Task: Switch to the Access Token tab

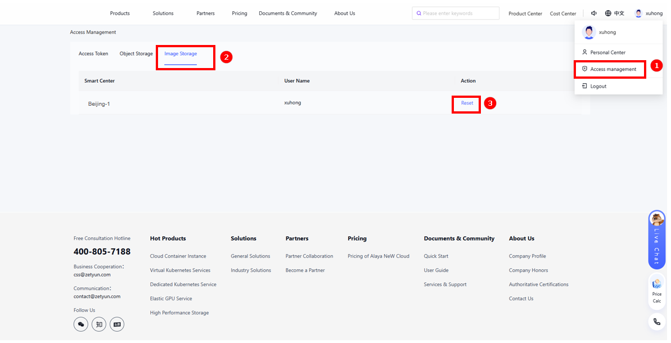Action: [93, 54]
